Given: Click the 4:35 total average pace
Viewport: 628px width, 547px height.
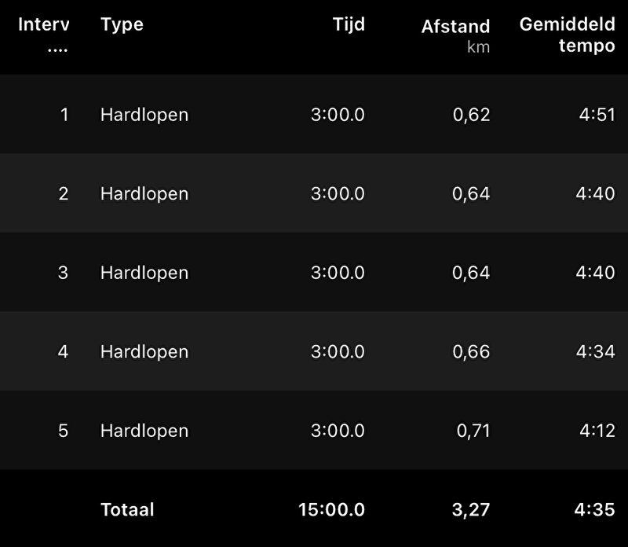Looking at the screenshot, I should pyautogui.click(x=595, y=510).
